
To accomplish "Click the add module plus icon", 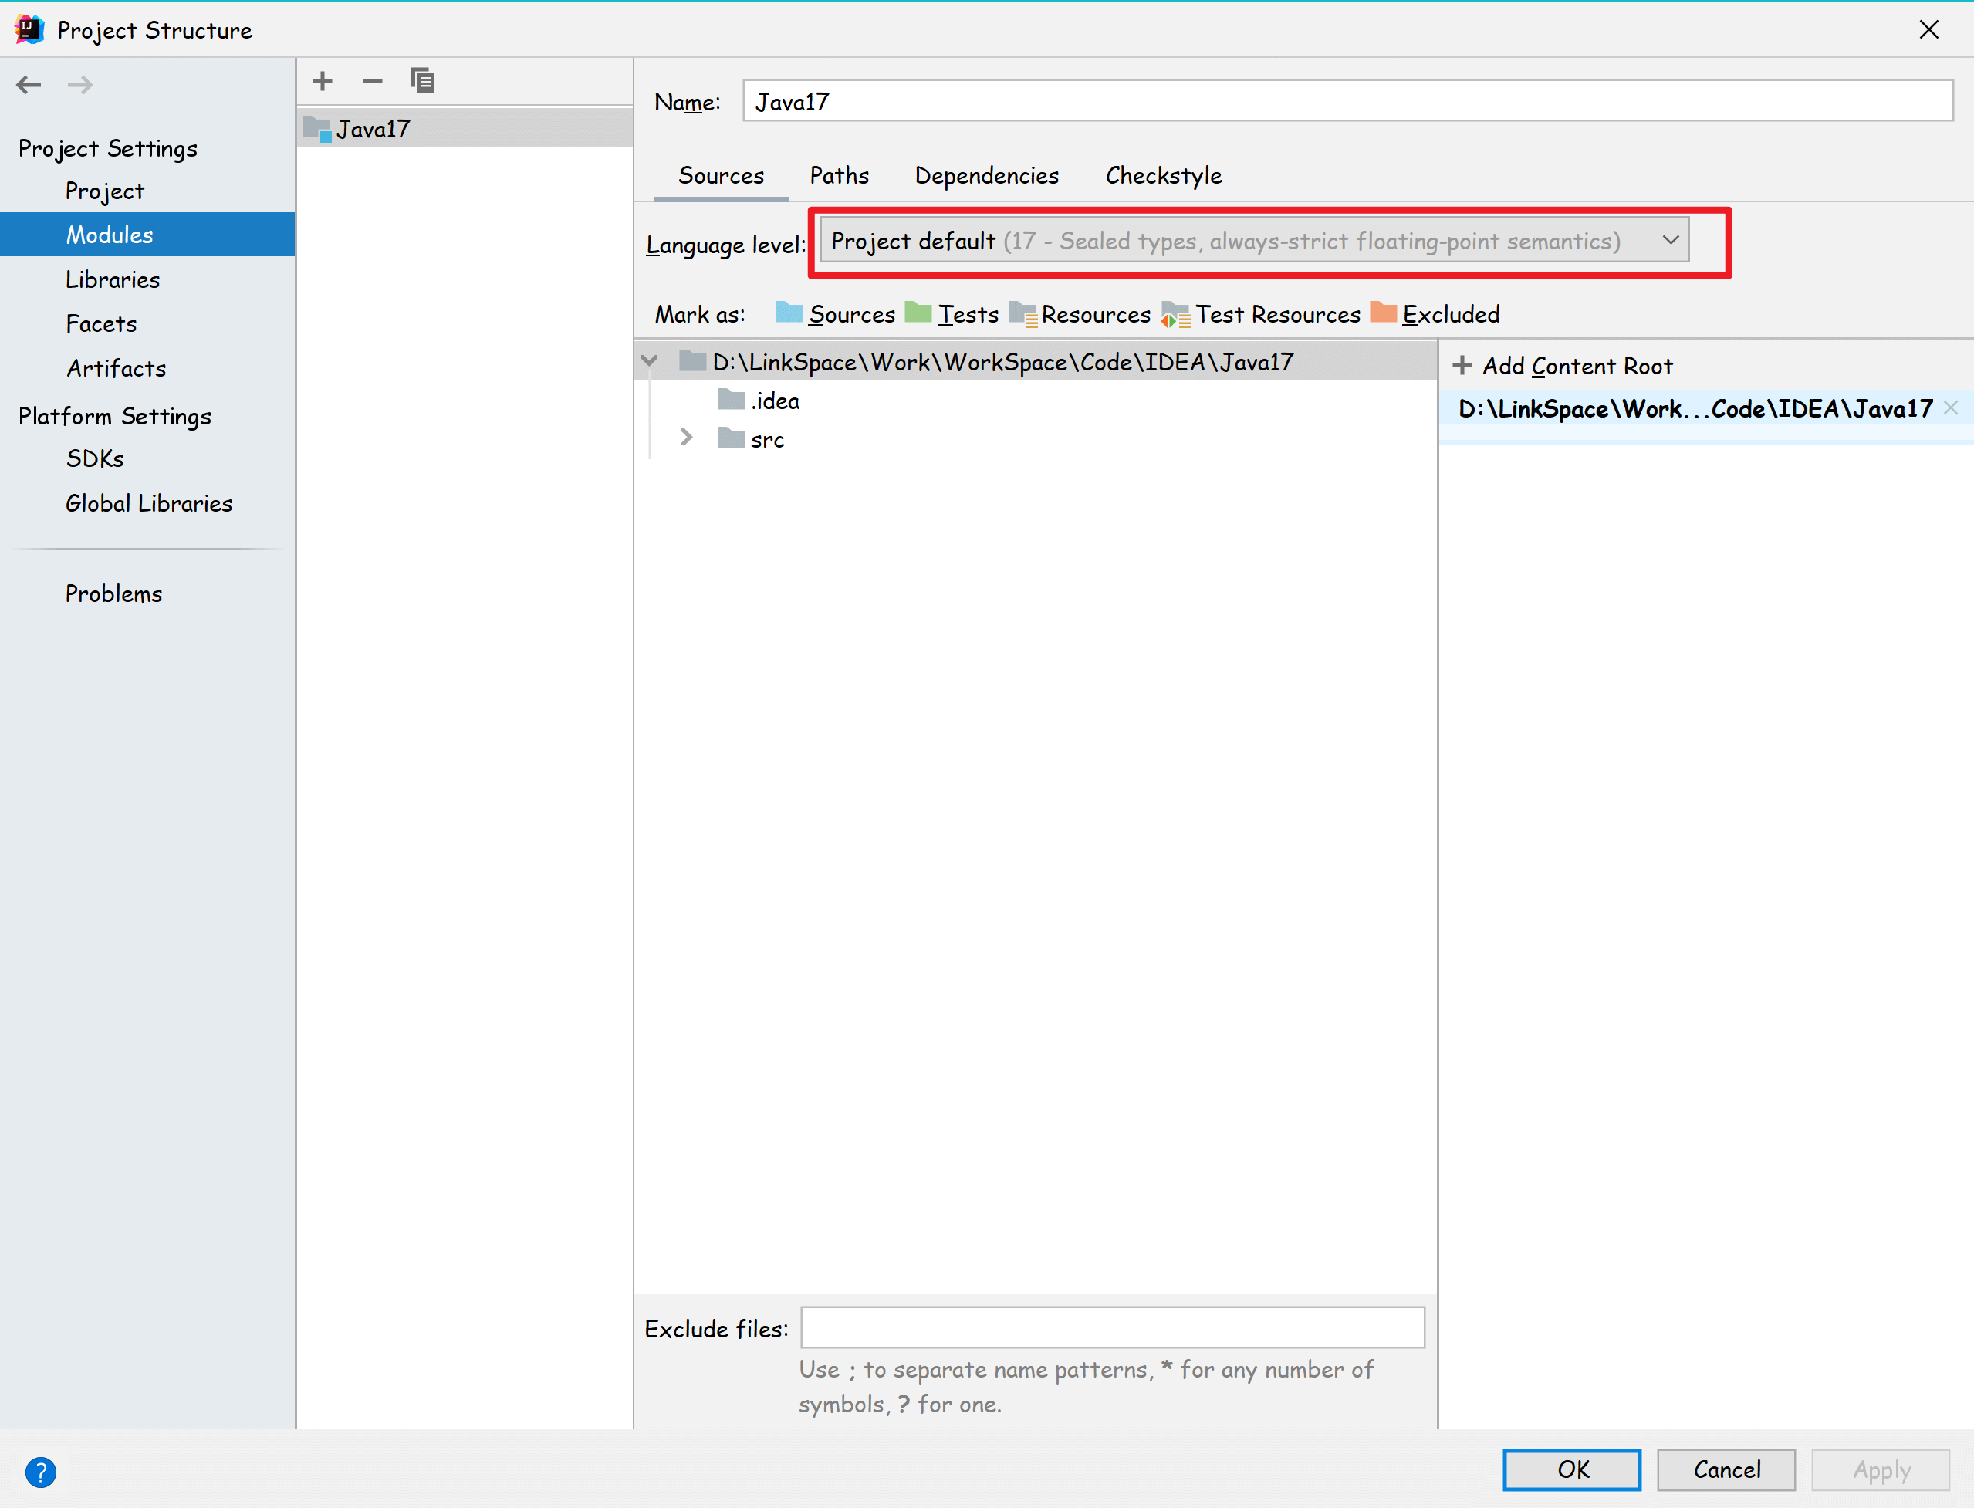I will coord(323,82).
